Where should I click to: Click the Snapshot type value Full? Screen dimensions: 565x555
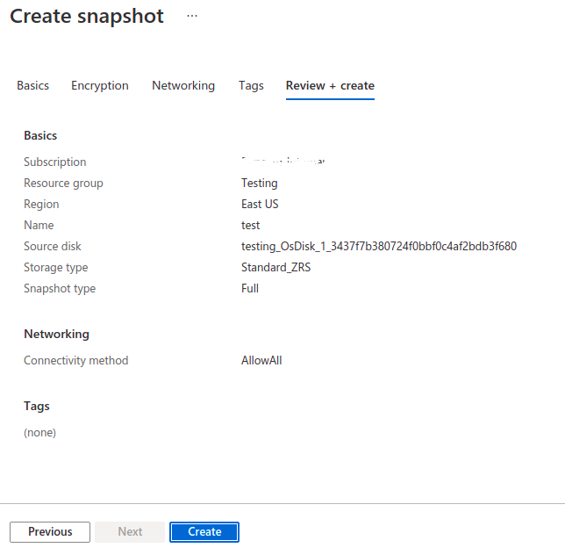click(x=250, y=288)
